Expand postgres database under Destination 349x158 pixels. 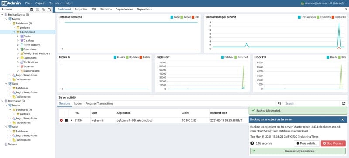(x=14, y=114)
